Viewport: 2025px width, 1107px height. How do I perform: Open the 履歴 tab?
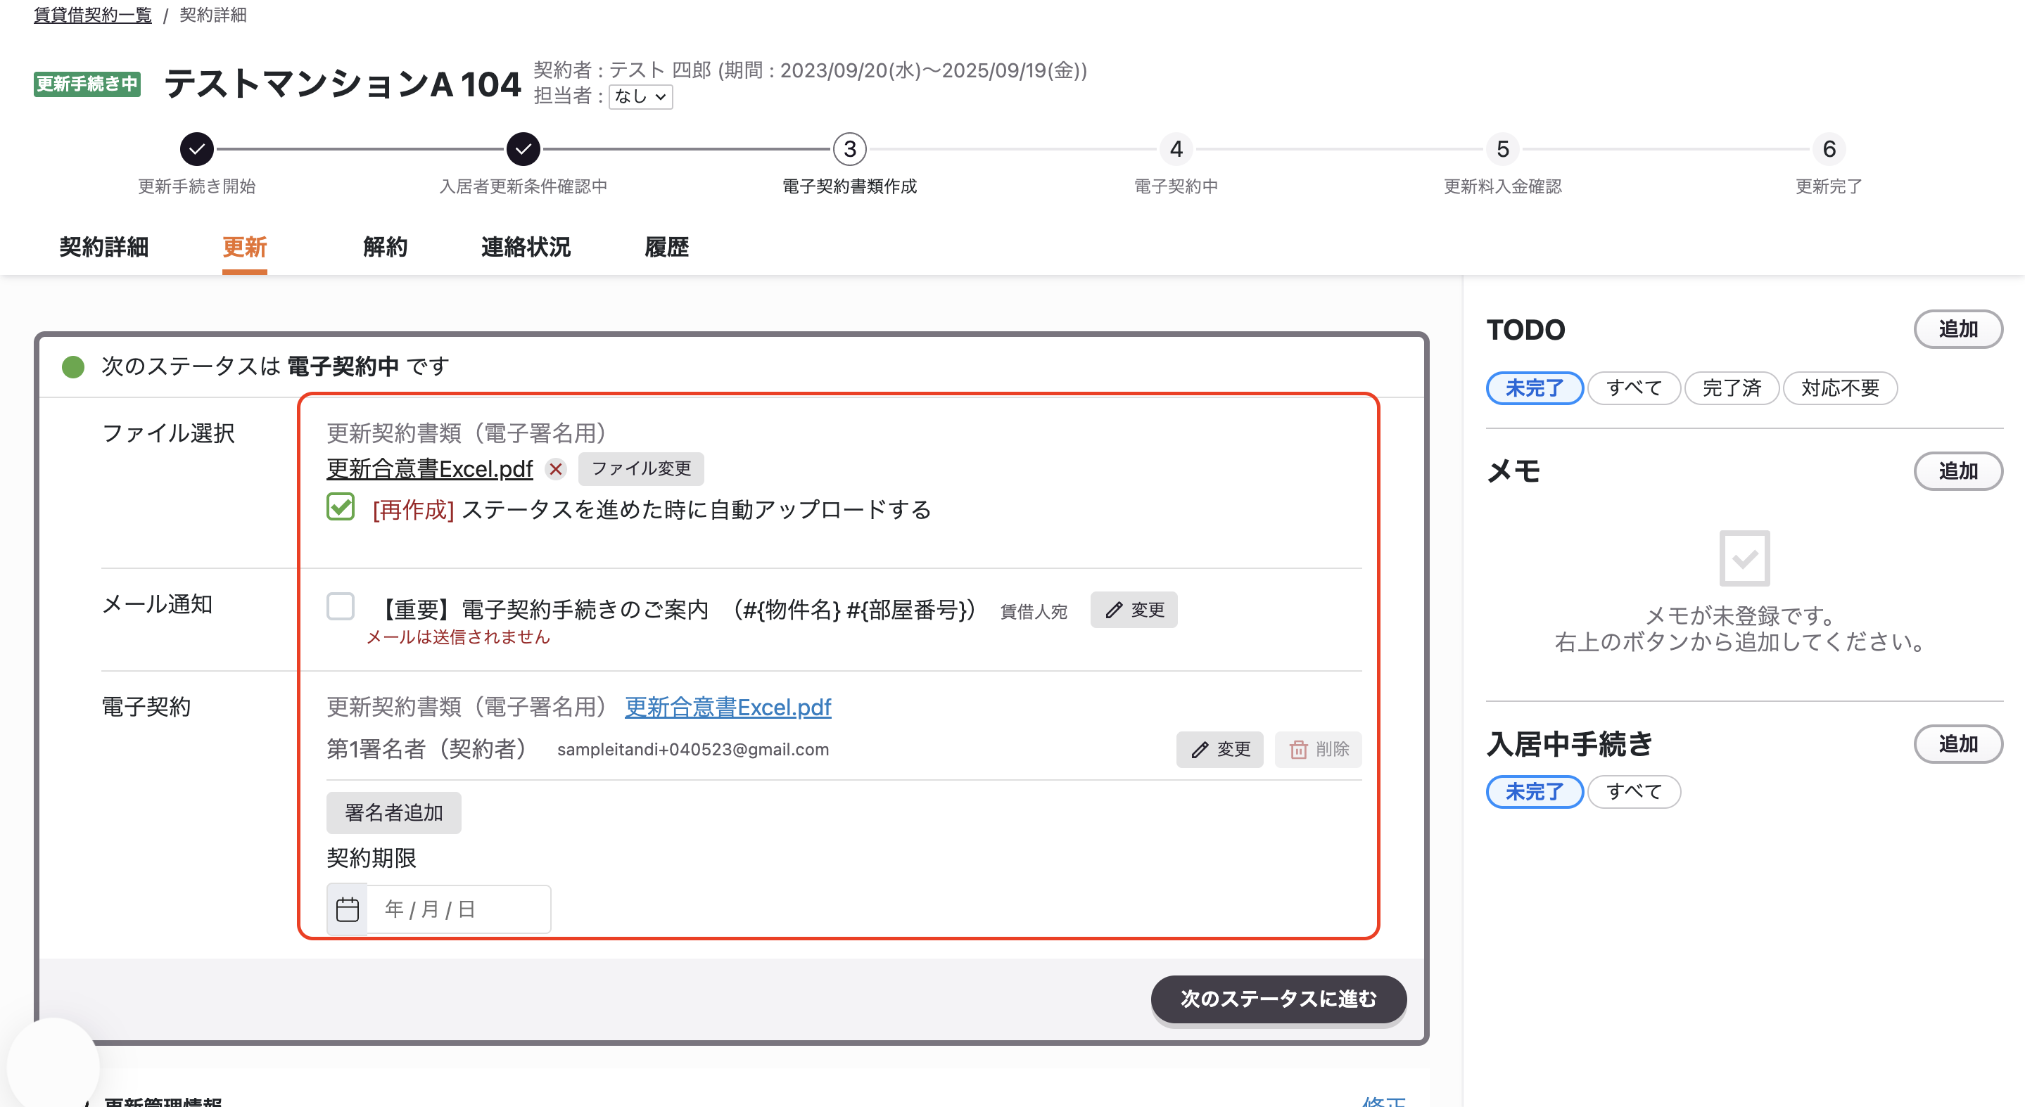coord(666,247)
